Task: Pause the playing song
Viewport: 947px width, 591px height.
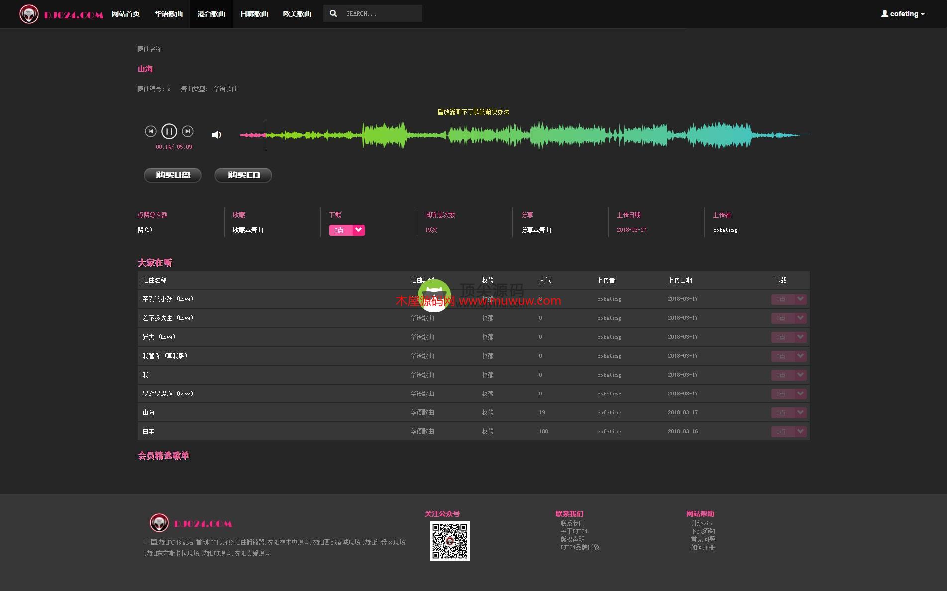Action: (x=169, y=131)
